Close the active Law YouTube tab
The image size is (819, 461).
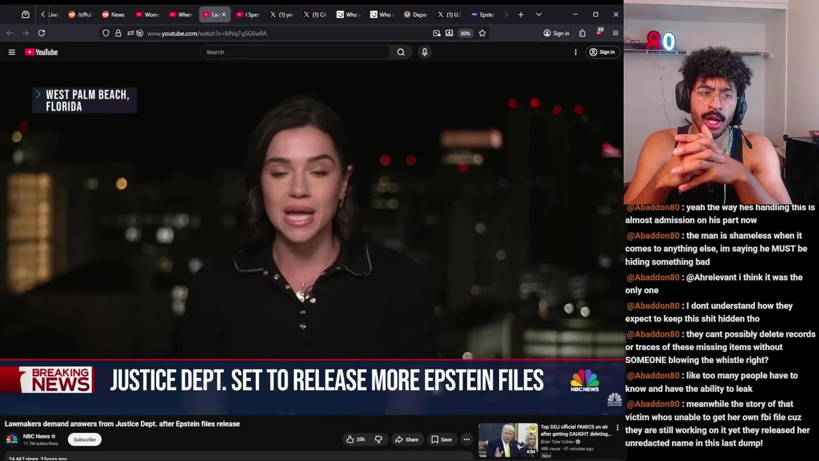coord(223,14)
